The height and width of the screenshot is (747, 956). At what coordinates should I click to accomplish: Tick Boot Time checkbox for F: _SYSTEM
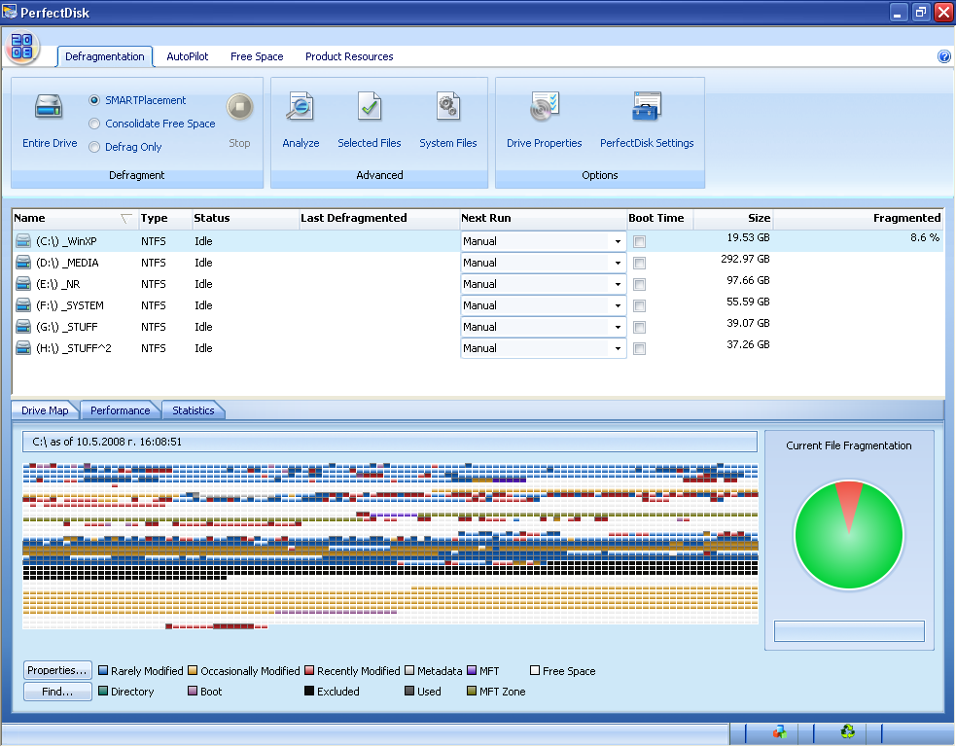tap(639, 305)
